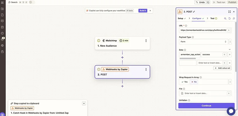Image resolution: width=238 pixels, height=116 pixels.
Task: Click the AI sparkle icon in panel
Action: (225, 18)
